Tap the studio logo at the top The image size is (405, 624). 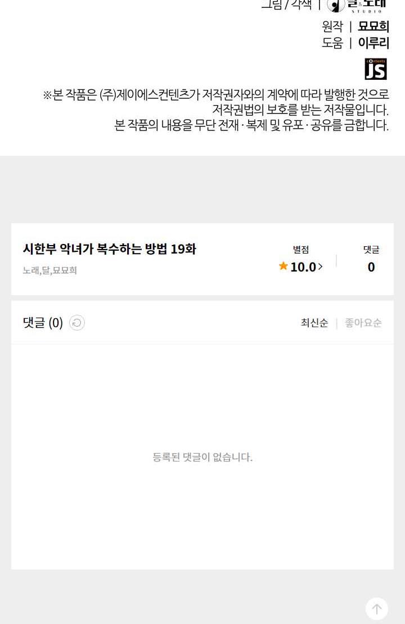(x=357, y=6)
